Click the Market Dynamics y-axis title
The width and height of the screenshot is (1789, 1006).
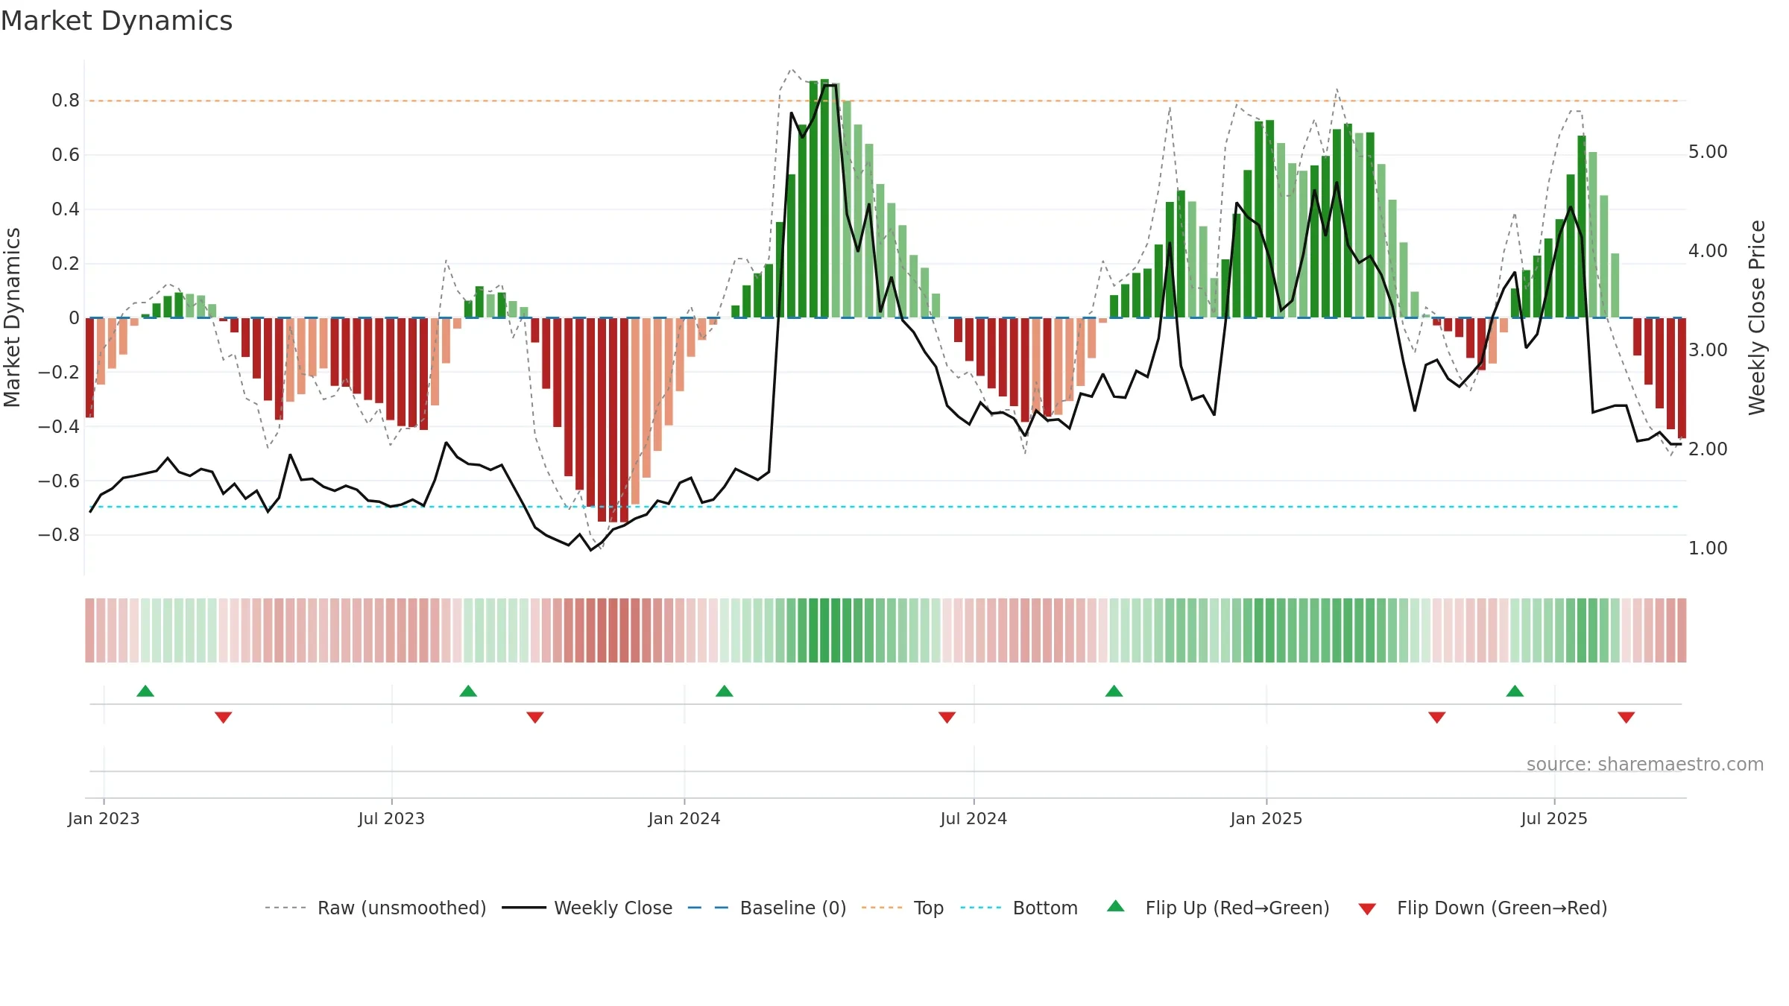[x=12, y=317]
